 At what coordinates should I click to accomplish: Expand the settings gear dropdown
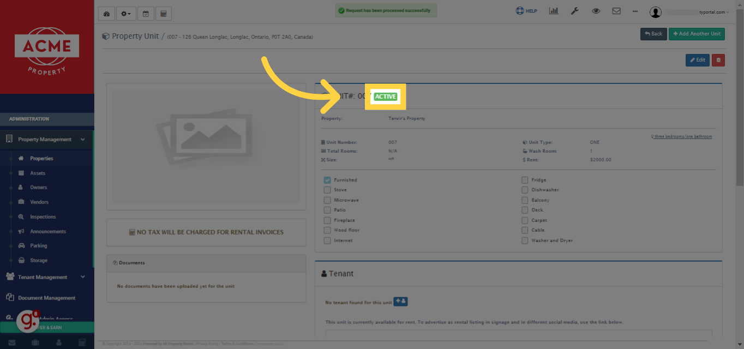(x=125, y=13)
